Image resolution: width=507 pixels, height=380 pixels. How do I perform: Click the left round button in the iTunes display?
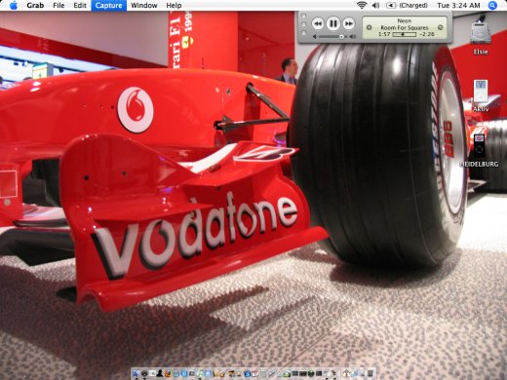[x=369, y=27]
